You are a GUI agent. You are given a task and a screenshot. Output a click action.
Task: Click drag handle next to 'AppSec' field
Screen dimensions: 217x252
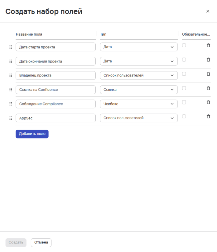pos(10,118)
